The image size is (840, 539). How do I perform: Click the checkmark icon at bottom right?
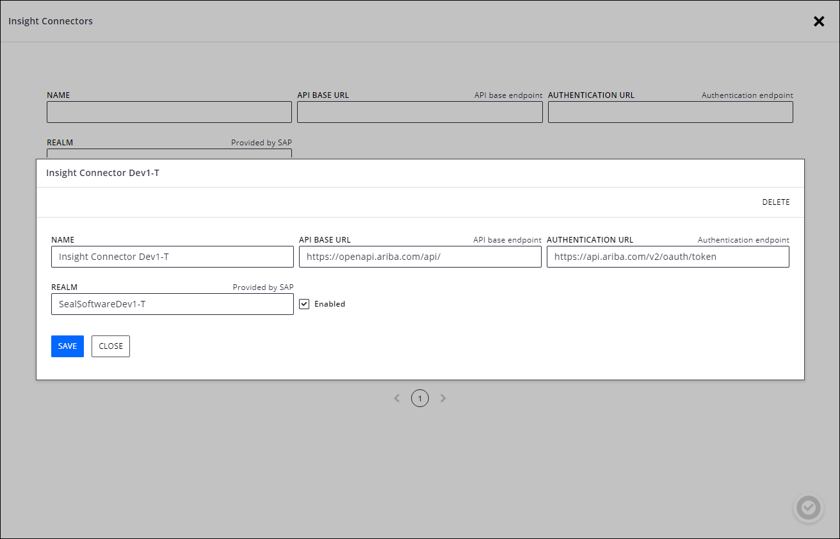coord(808,508)
